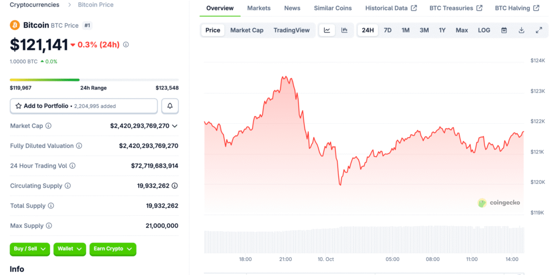Select the 7D time range
This screenshot has width=555, height=275.
point(388,30)
